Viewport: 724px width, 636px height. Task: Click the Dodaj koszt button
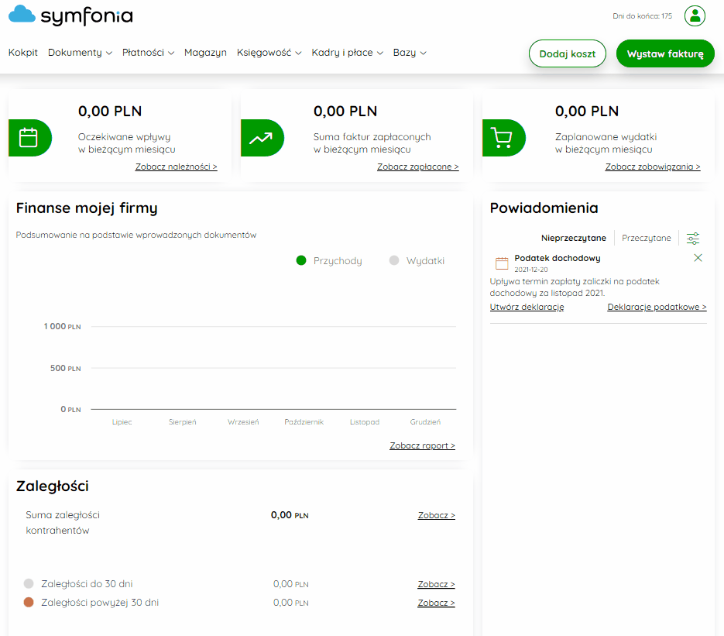click(x=568, y=53)
